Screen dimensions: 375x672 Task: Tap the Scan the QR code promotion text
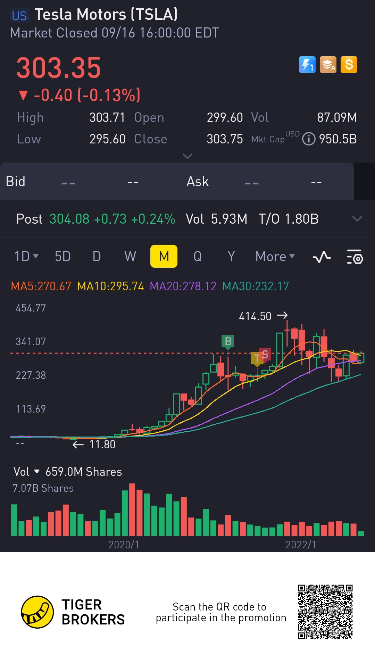pyautogui.click(x=221, y=612)
